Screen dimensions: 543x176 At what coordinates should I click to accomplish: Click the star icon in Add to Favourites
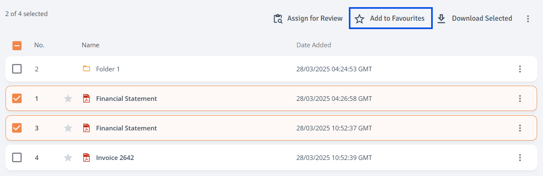[359, 19]
